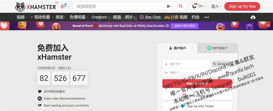Screen dimensions: 273x111
Task: Open the search type camera dropdown
Action: pos(169,6)
